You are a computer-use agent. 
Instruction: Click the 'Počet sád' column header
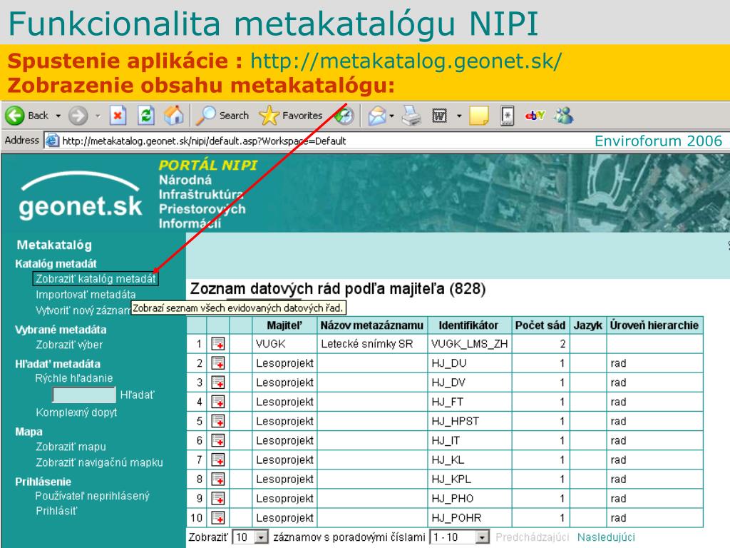click(x=540, y=325)
